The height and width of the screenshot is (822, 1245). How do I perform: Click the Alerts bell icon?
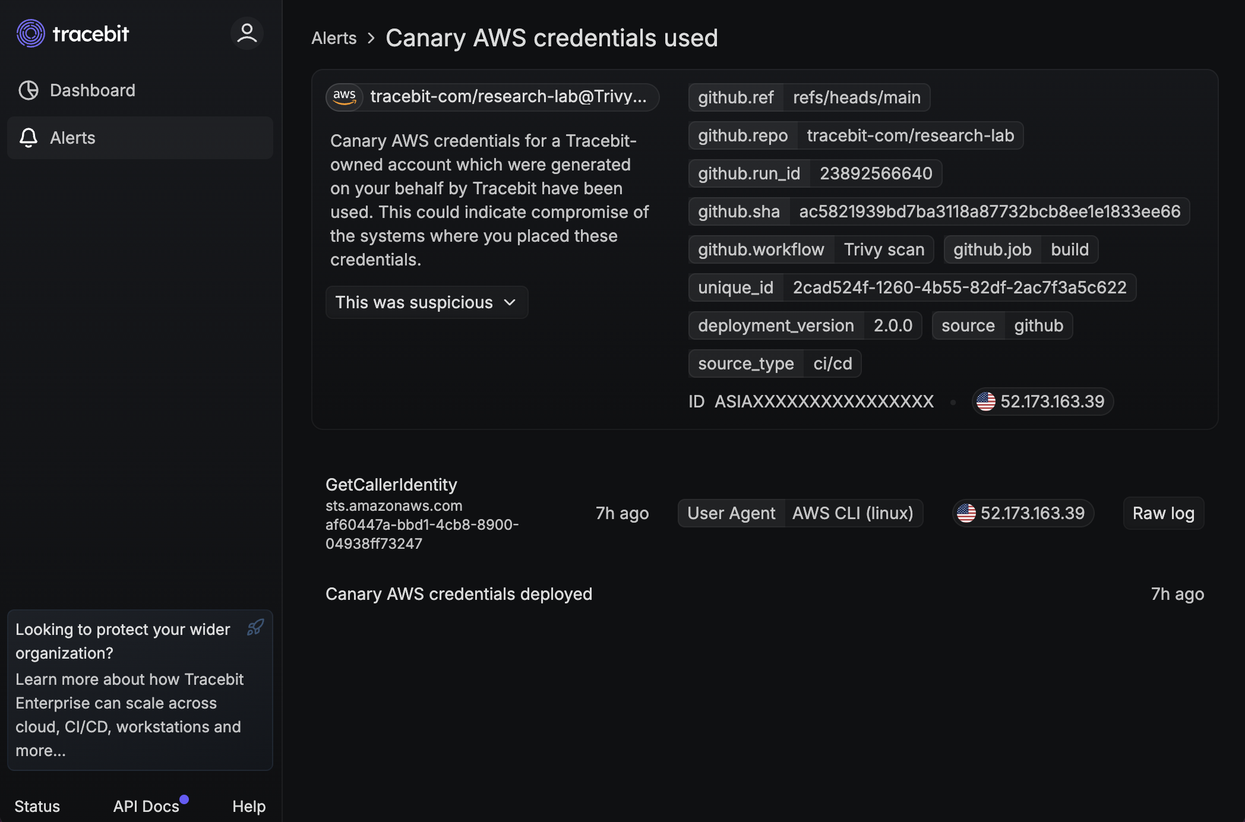(29, 138)
